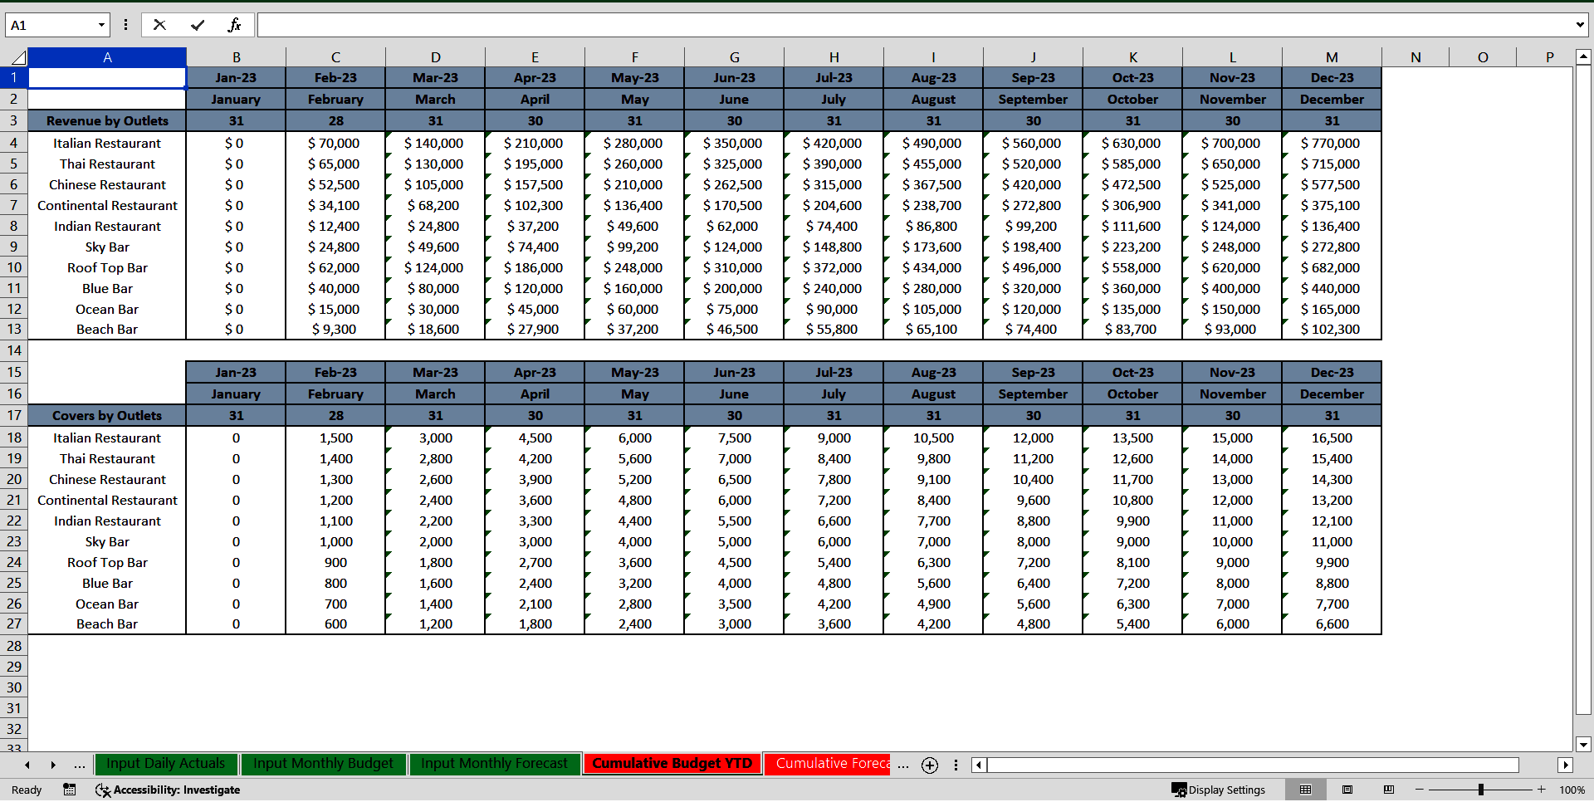Image resolution: width=1594 pixels, height=802 pixels.
Task: Click the macro recording status icon
Action: click(70, 790)
